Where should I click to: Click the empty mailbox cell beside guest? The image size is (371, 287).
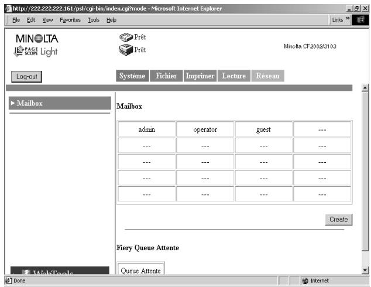click(322, 129)
